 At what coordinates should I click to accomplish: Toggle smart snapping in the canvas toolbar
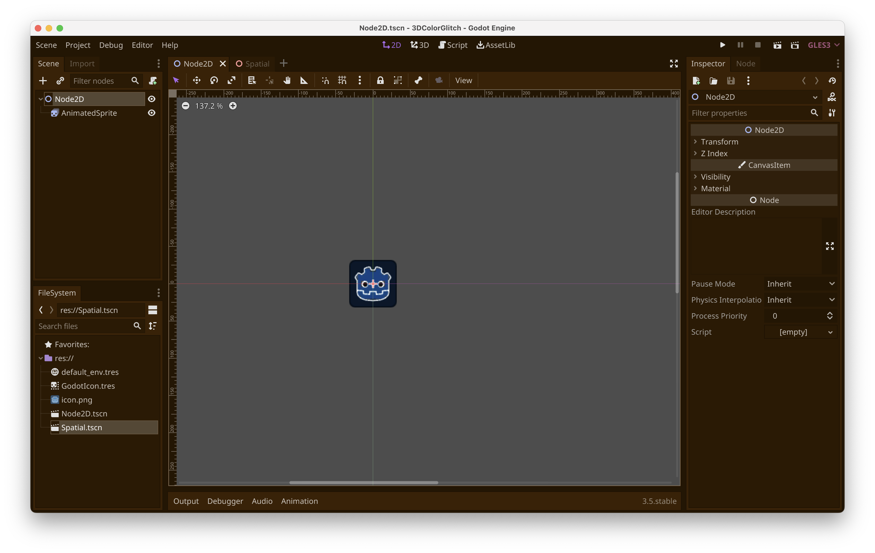point(325,80)
